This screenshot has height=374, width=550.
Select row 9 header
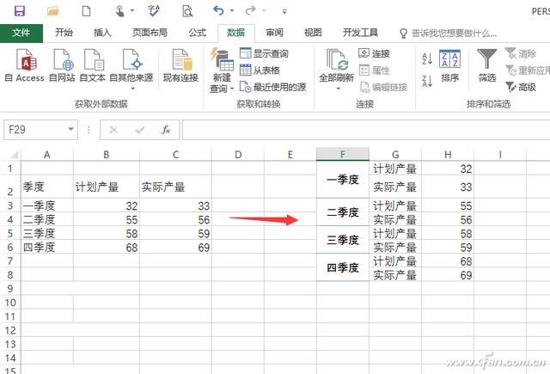pos(10,288)
